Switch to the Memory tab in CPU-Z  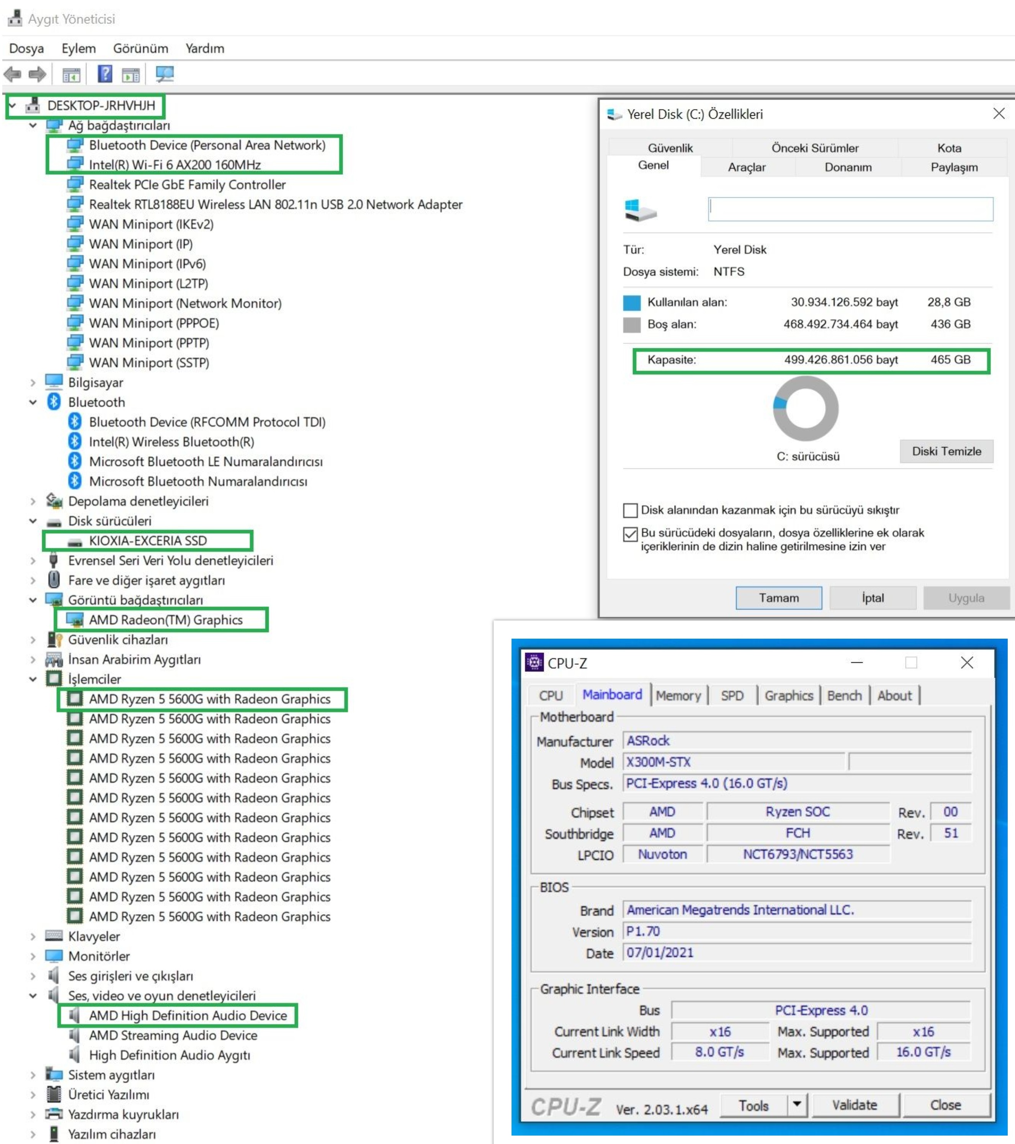point(678,695)
